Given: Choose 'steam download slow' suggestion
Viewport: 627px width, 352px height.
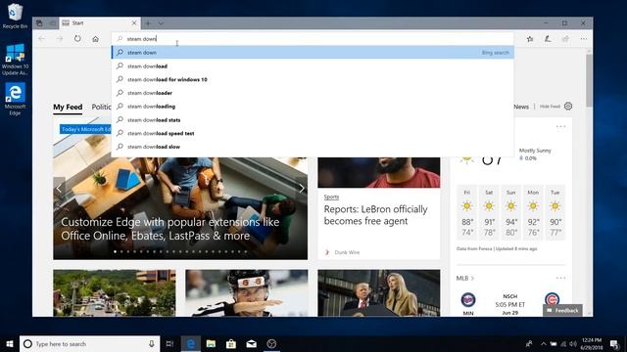Looking at the screenshot, I should pos(313,147).
